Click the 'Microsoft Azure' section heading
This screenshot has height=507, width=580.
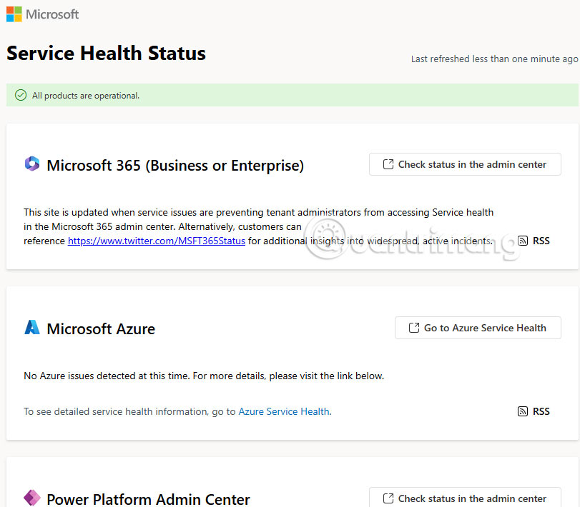(x=101, y=328)
